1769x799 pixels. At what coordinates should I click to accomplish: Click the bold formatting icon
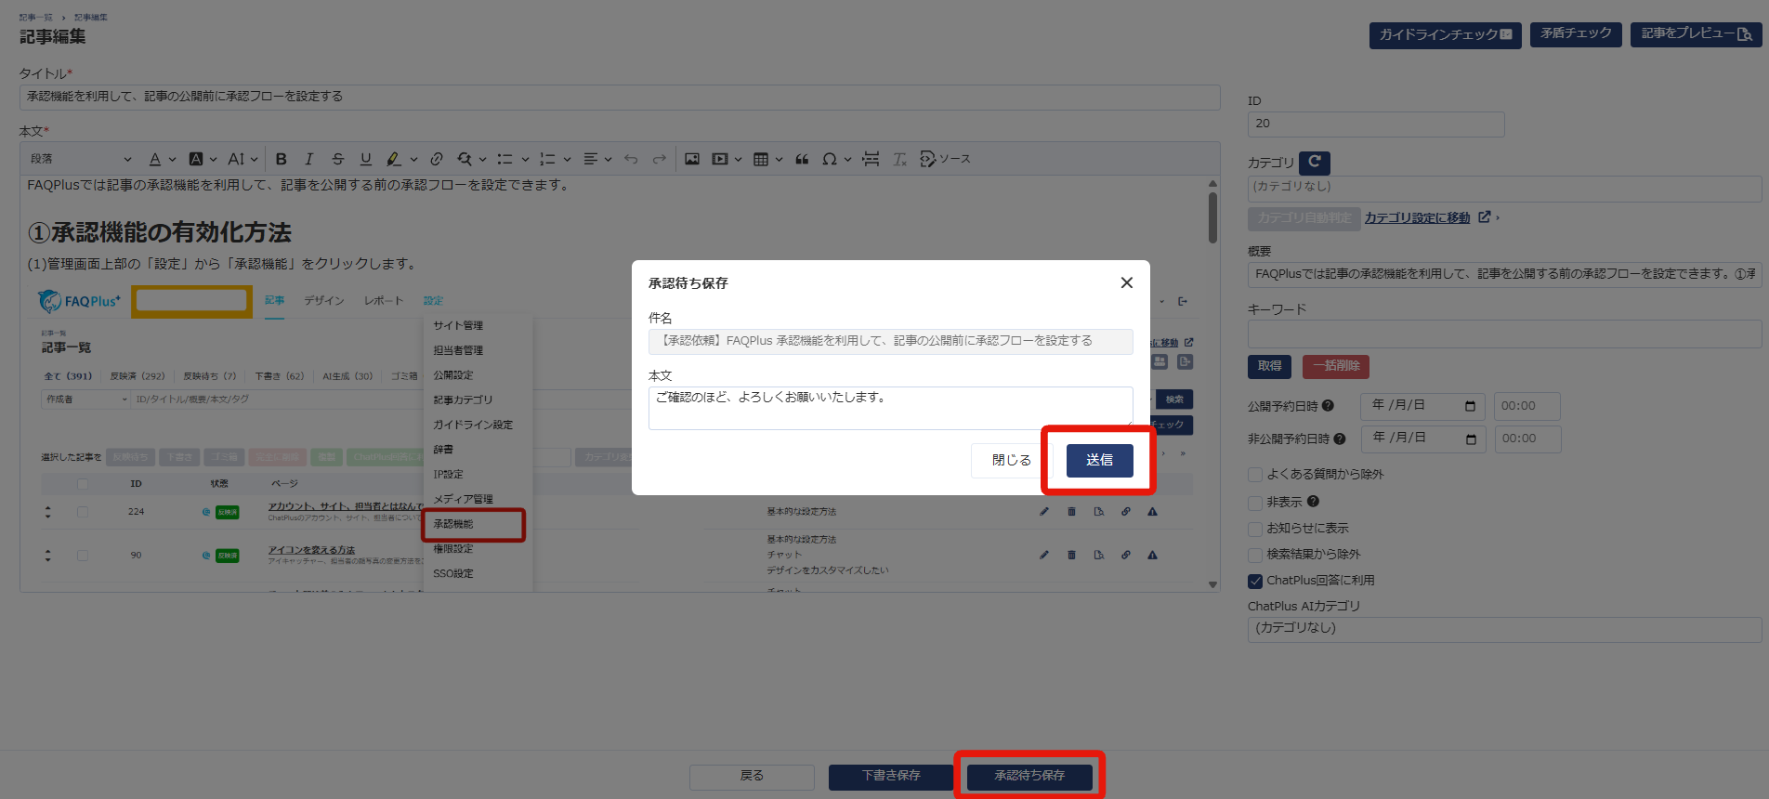pyautogui.click(x=282, y=159)
